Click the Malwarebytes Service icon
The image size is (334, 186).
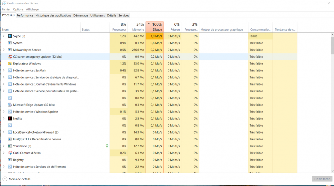(10, 50)
